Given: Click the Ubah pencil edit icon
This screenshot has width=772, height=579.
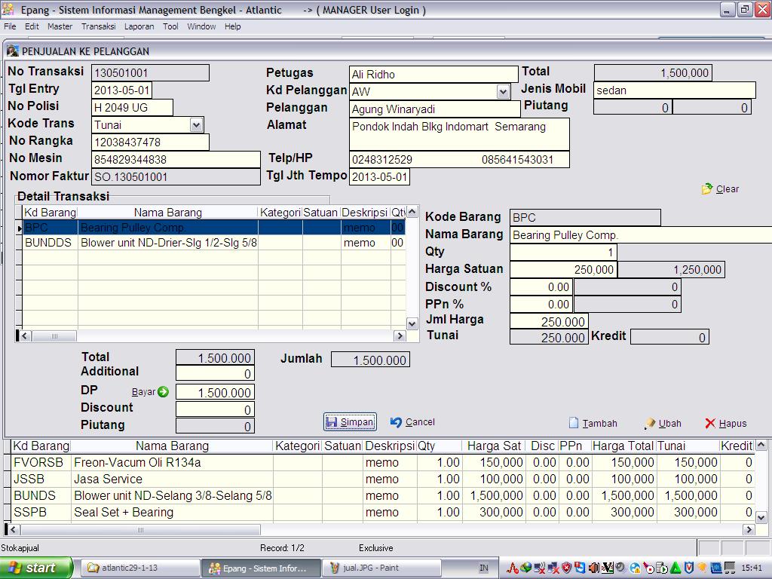Looking at the screenshot, I should pyautogui.click(x=650, y=424).
